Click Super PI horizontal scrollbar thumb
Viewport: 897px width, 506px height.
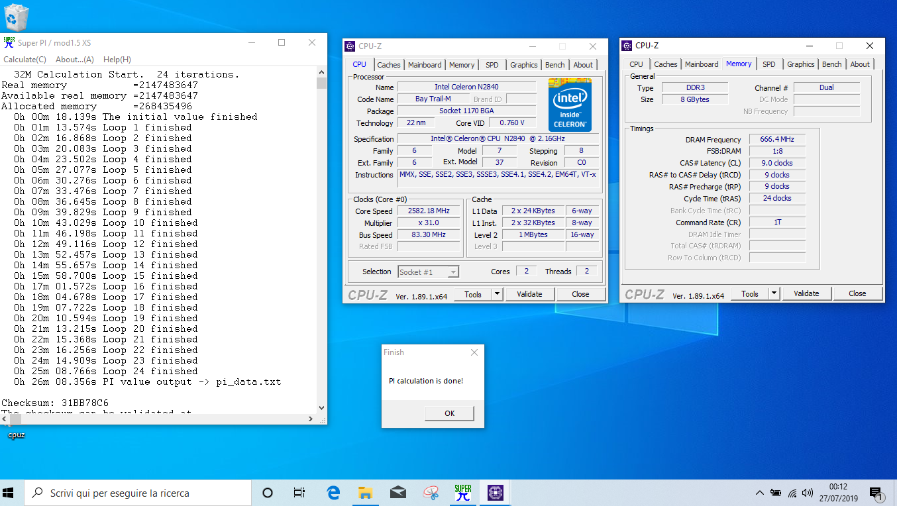pos(15,419)
